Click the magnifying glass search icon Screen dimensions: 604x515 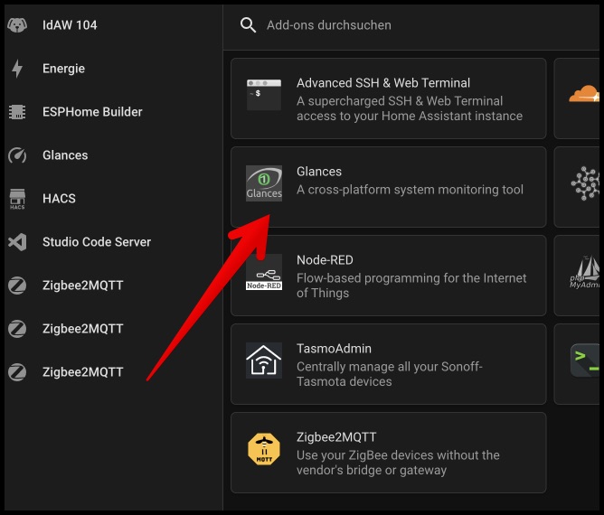point(249,25)
